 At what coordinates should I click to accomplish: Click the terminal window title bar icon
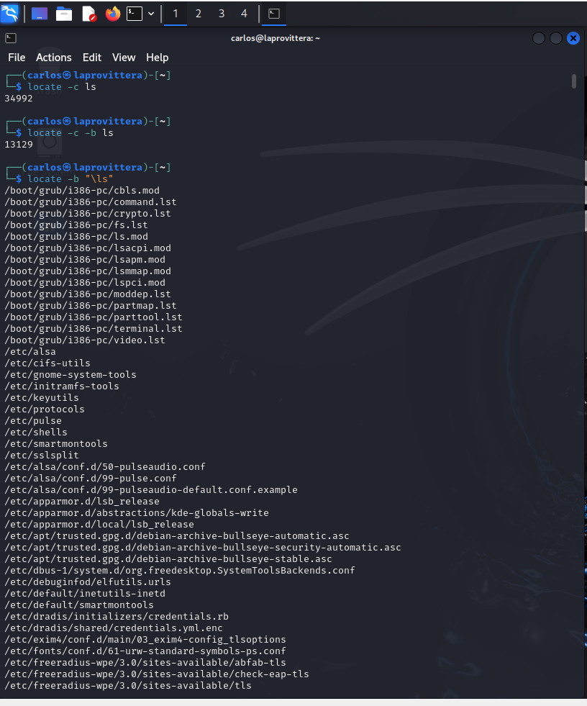coord(11,38)
